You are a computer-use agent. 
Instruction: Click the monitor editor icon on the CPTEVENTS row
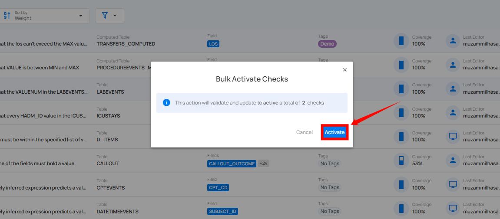(453, 185)
